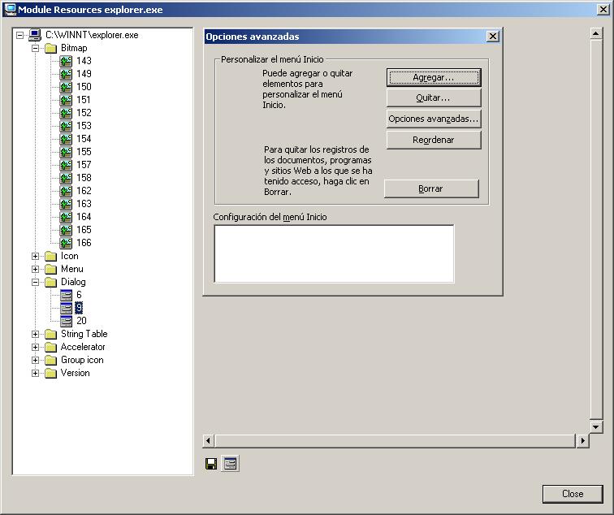Expand the Version folder

click(35, 373)
